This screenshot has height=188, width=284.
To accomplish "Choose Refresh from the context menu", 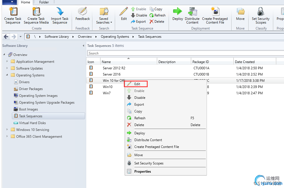I will coord(166,118).
